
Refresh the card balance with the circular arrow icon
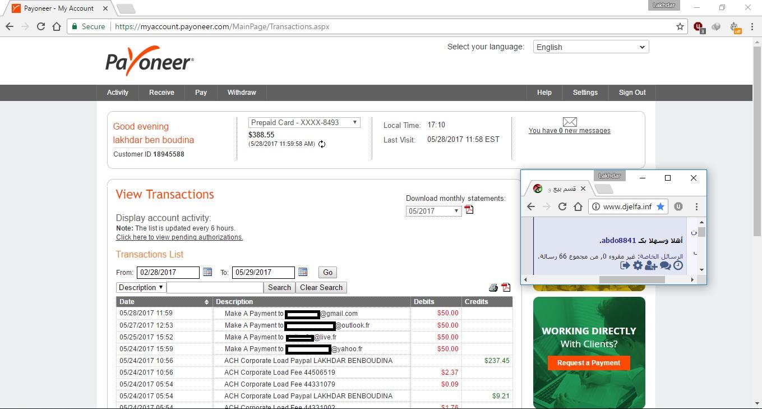[x=322, y=144]
